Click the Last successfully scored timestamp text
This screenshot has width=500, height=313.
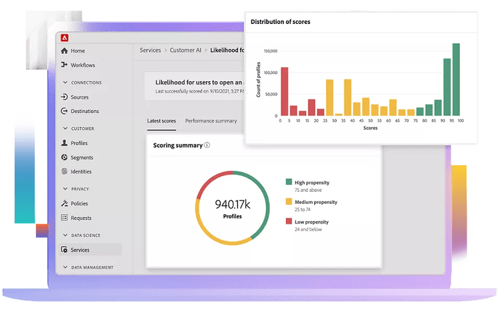tap(200, 91)
